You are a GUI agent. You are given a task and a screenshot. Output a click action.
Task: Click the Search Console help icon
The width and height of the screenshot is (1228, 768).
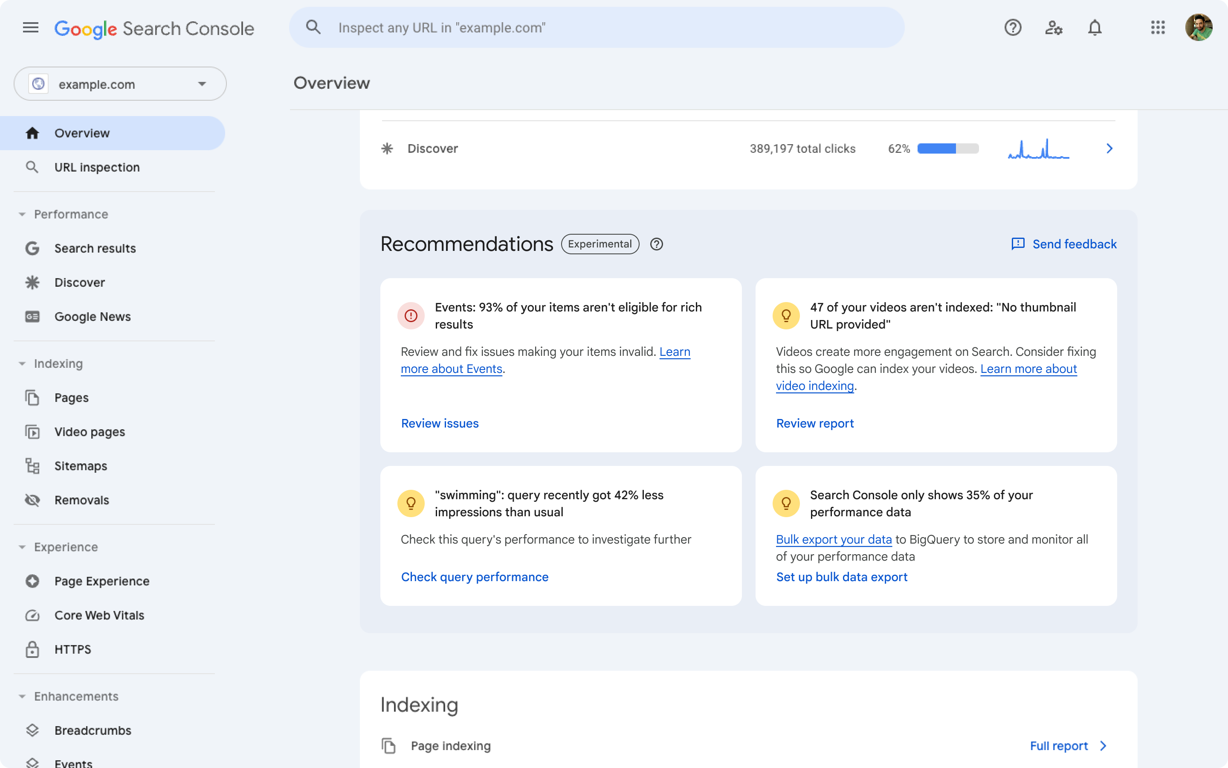[x=1012, y=27]
